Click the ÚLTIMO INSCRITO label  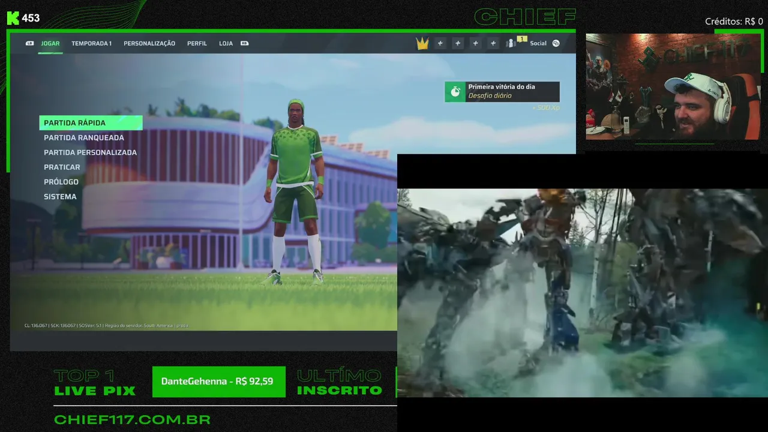click(340, 383)
